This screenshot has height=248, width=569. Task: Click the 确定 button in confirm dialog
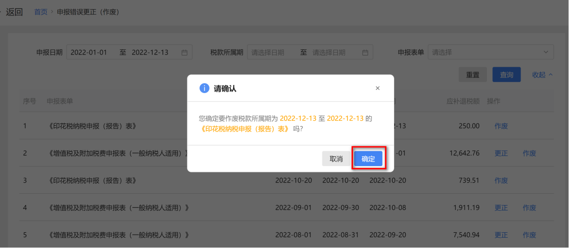pos(368,159)
